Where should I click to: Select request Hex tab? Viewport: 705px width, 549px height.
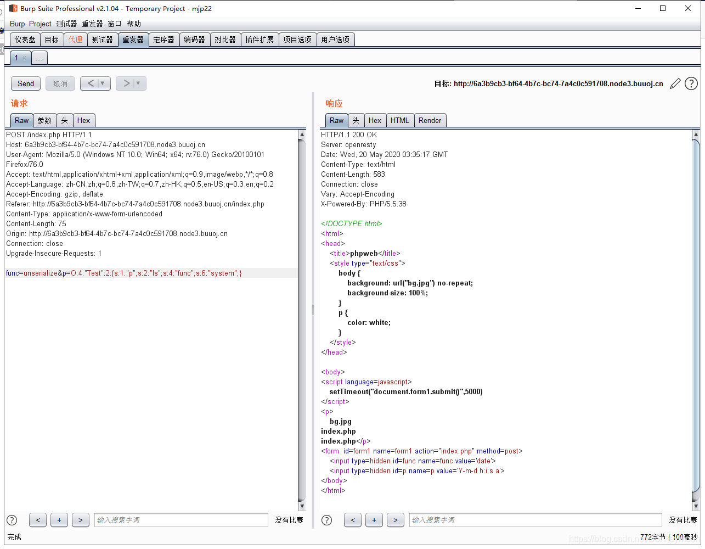(84, 120)
